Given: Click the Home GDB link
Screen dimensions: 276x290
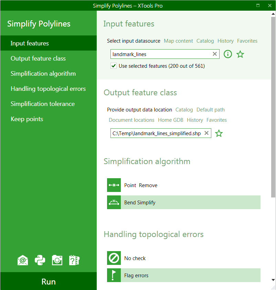Looking at the screenshot, I should (171, 120).
